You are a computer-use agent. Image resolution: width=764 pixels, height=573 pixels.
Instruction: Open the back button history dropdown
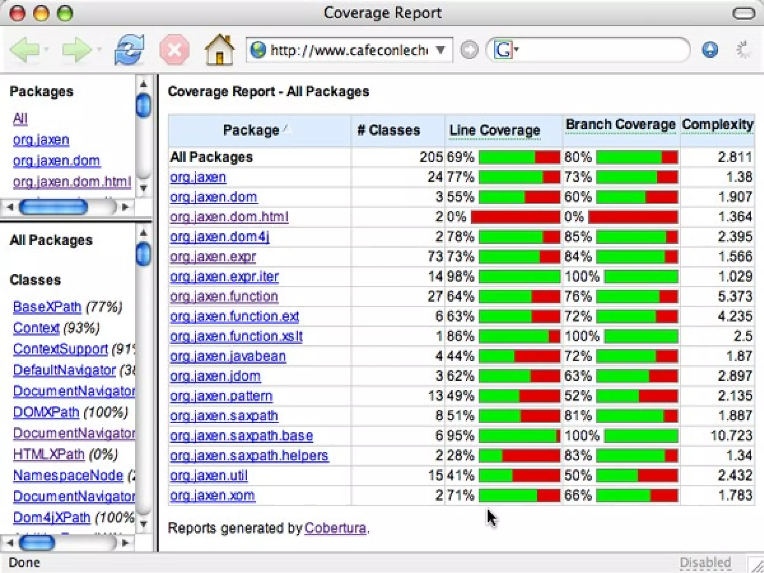pos(46,50)
